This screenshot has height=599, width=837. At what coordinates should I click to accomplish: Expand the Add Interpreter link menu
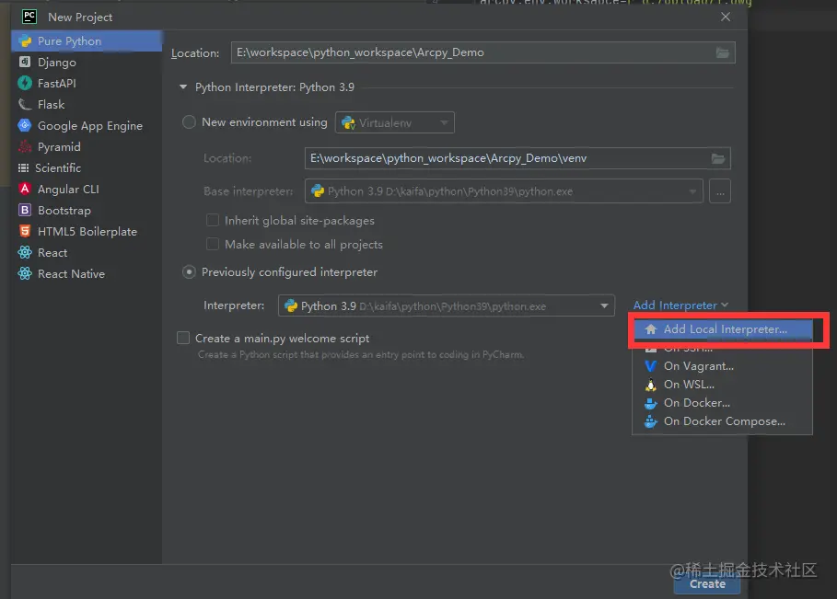[x=680, y=305]
